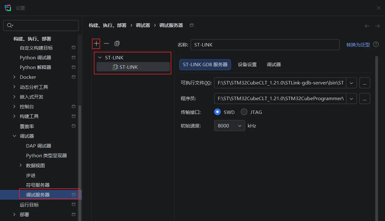Click project icon beside 调试服务器 tree row
This screenshot has width=385, height=221.
pos(74,195)
